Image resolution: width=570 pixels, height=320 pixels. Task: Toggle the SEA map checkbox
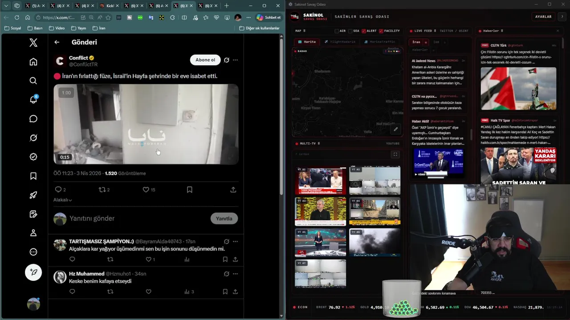[350, 31]
